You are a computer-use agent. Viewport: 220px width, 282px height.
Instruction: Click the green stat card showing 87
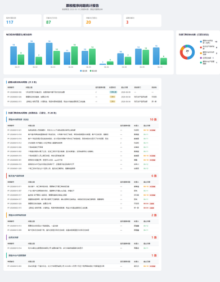[62, 20]
